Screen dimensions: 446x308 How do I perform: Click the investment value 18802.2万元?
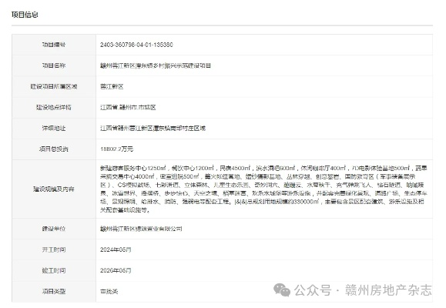(116, 149)
